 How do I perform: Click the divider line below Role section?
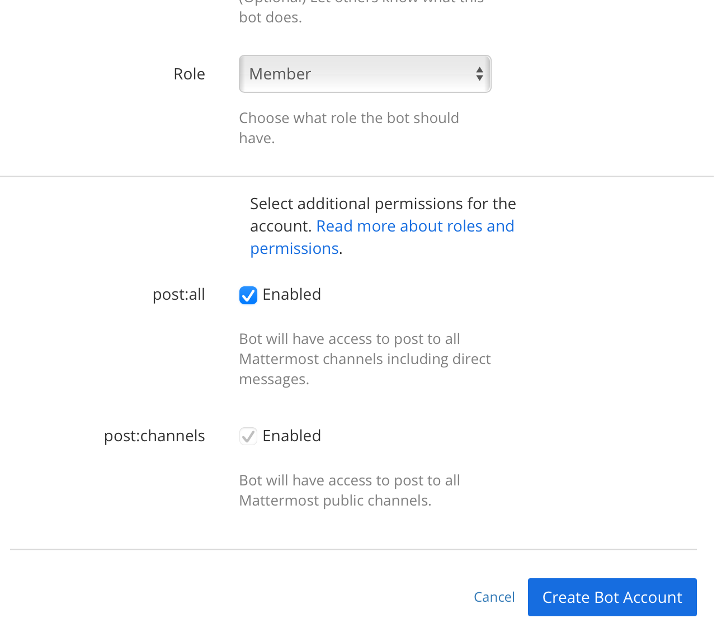pos(357,177)
